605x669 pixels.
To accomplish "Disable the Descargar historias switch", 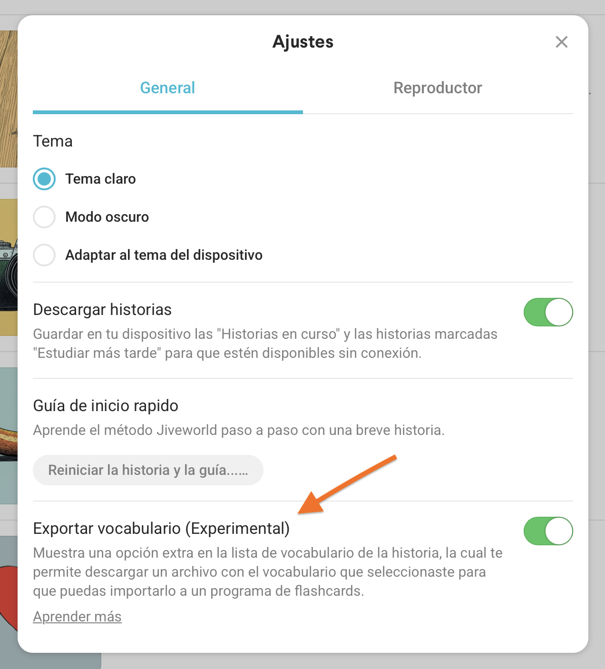I will click(x=548, y=312).
